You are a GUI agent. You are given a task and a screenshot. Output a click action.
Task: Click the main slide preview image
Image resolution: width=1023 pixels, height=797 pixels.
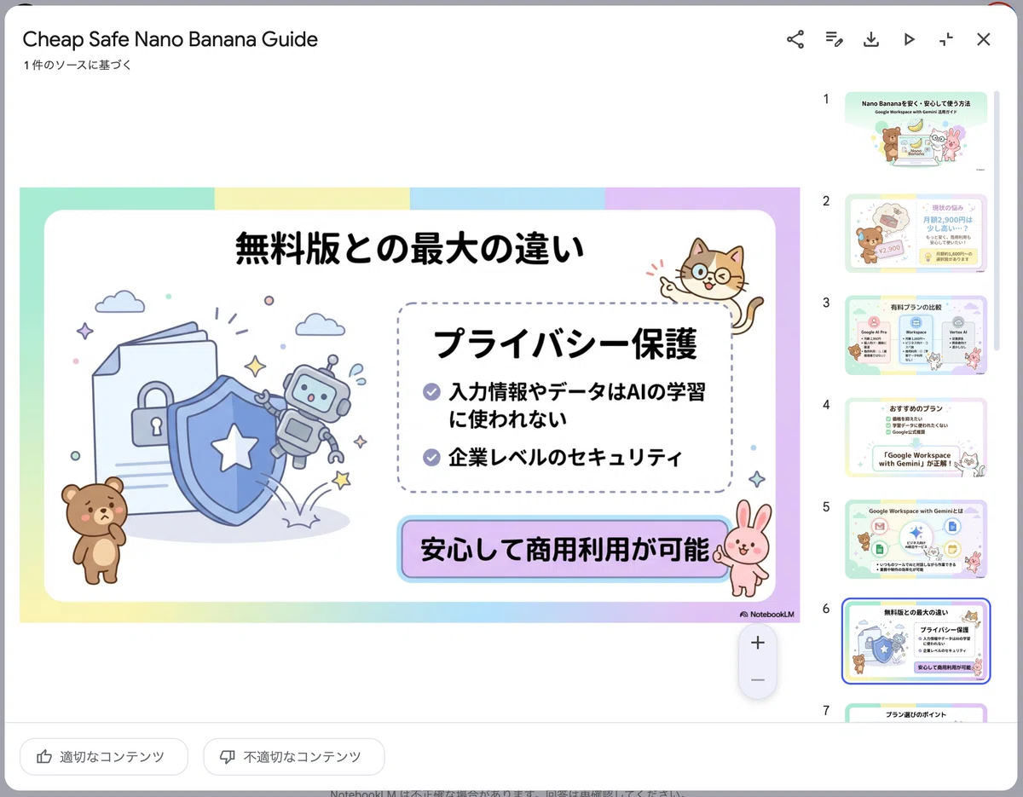coord(410,405)
